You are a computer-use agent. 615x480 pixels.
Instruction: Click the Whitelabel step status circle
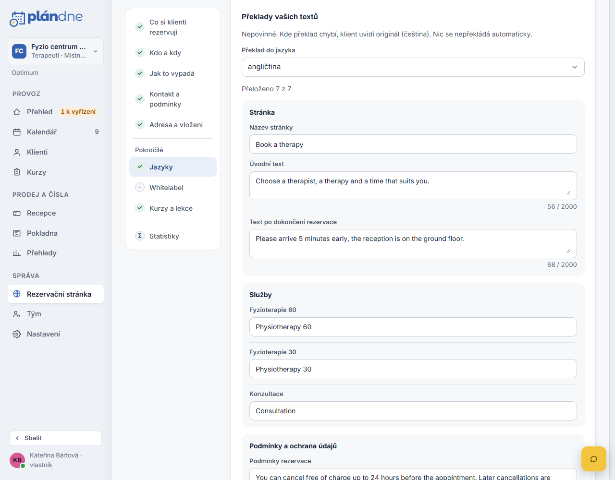(x=140, y=187)
